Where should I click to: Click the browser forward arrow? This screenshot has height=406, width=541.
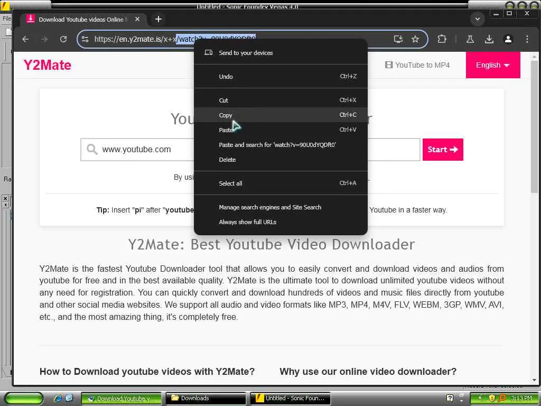click(44, 39)
